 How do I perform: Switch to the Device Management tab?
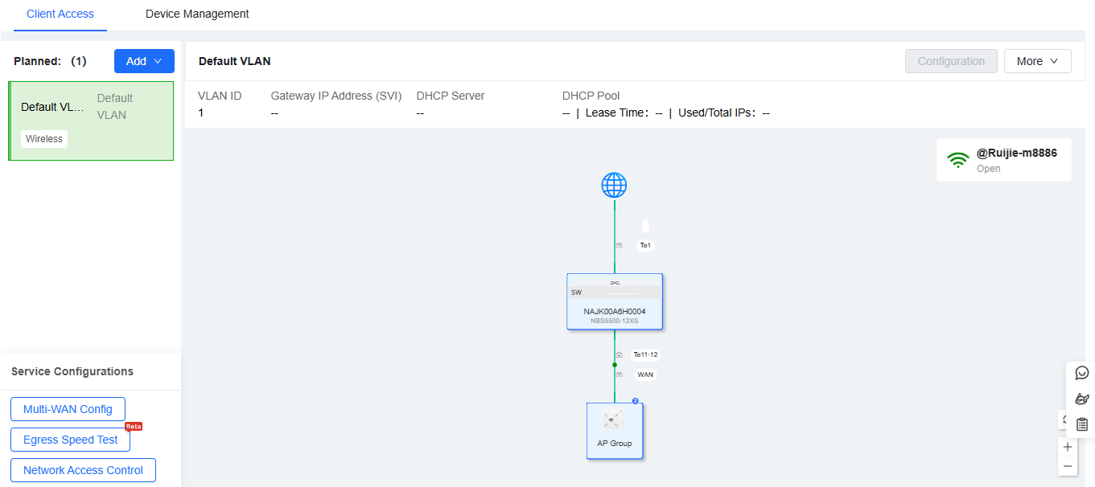coord(197,14)
